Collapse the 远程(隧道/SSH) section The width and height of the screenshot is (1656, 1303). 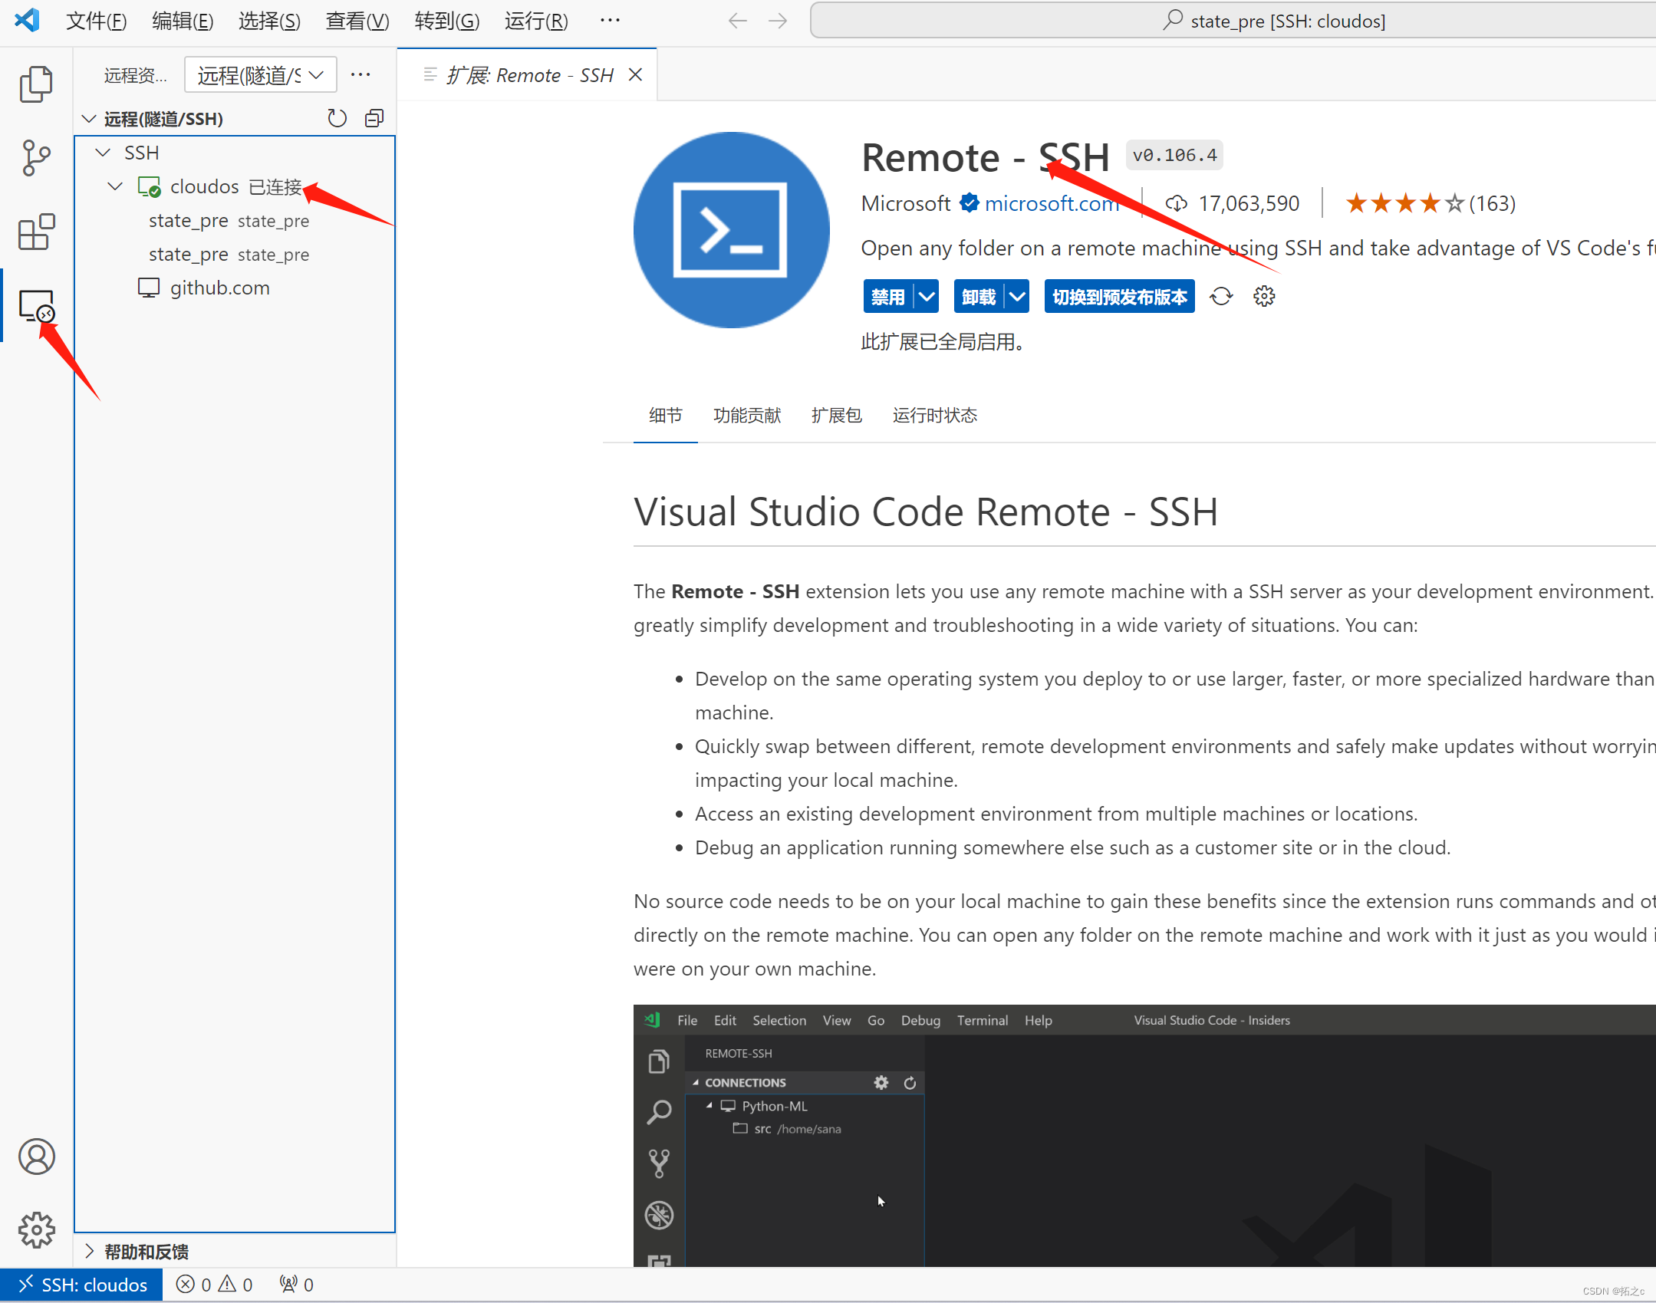coord(89,118)
